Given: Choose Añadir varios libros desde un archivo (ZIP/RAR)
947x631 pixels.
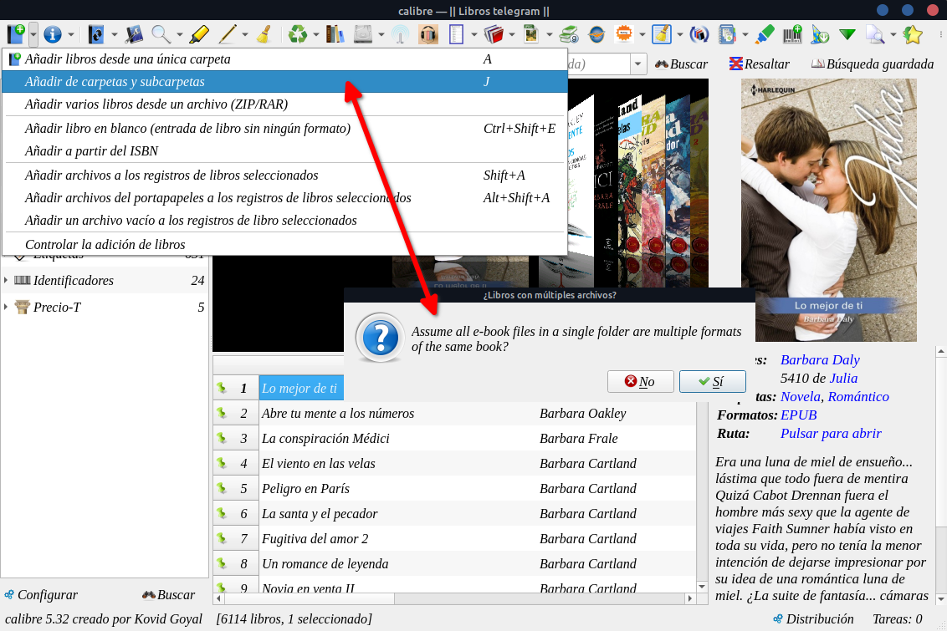Looking at the screenshot, I should pyautogui.click(x=284, y=104).
